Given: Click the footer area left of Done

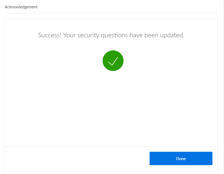Looking at the screenshot, I should coord(75,159).
